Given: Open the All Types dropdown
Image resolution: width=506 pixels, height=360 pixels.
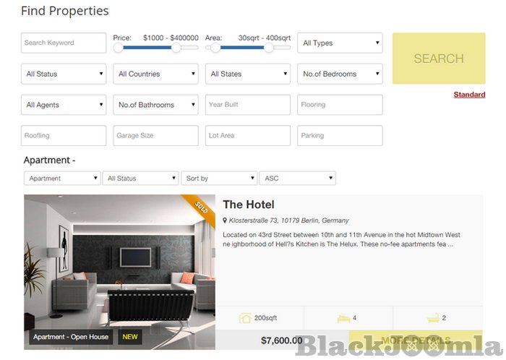Looking at the screenshot, I should click(340, 43).
